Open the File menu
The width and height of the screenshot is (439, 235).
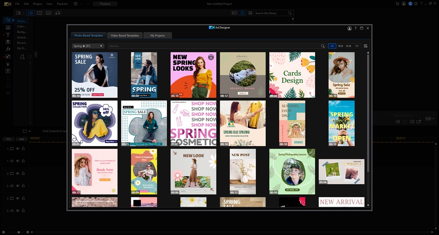pos(18,4)
